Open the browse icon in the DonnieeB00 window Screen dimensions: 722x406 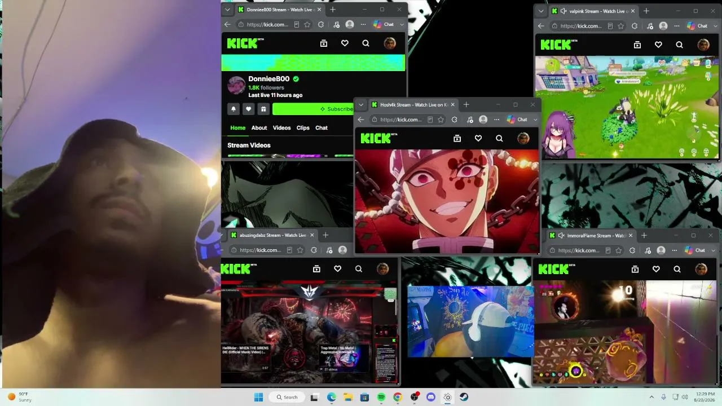(324, 43)
